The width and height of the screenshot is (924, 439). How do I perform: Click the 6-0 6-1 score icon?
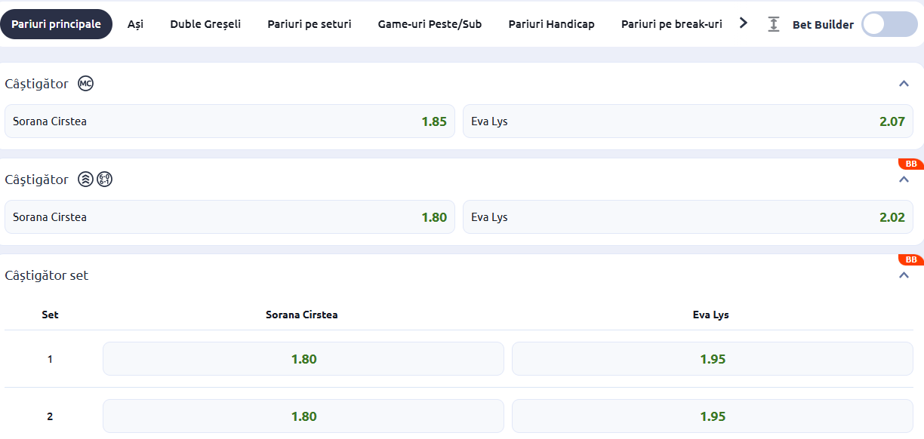coord(105,180)
